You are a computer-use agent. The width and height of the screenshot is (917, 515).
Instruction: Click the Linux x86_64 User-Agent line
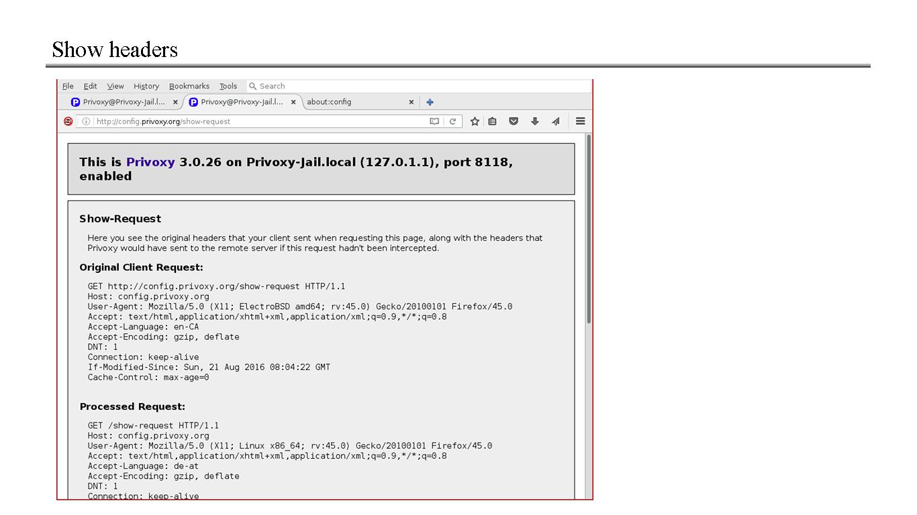point(290,446)
